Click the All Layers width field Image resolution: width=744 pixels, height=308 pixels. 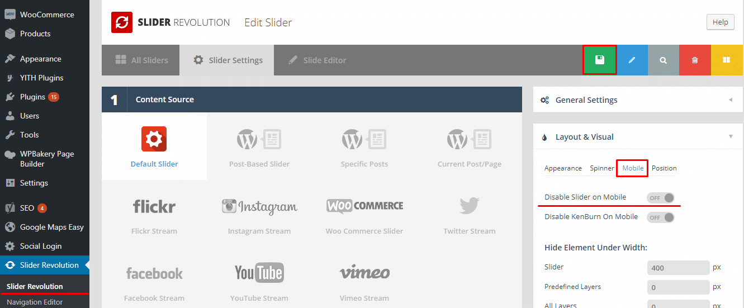(678, 305)
